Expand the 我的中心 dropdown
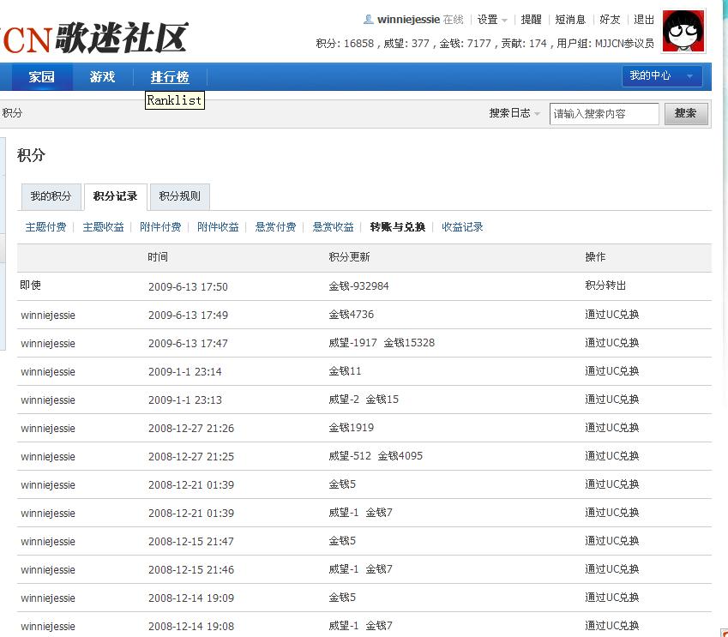 661,76
